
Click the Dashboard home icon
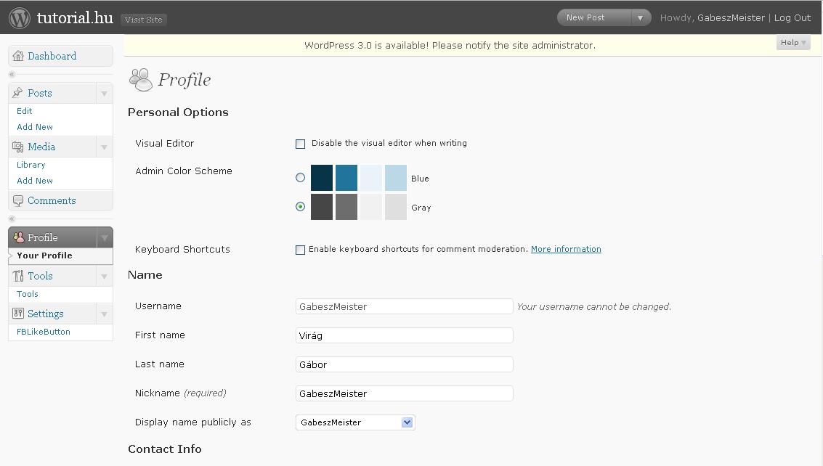(18, 56)
